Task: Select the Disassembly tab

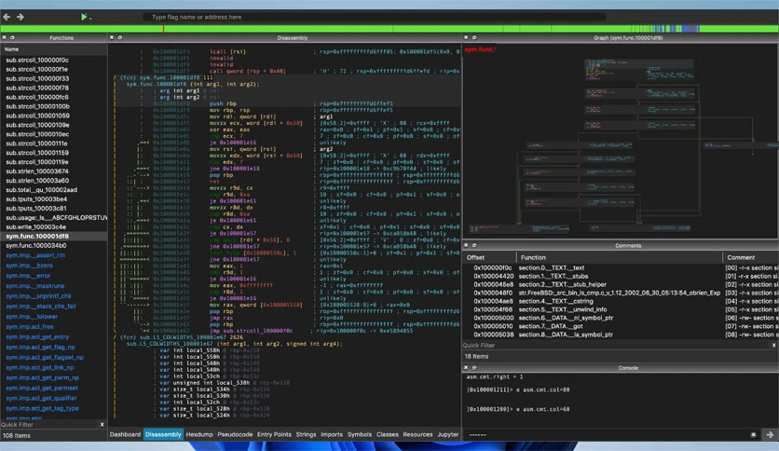Action: click(163, 434)
